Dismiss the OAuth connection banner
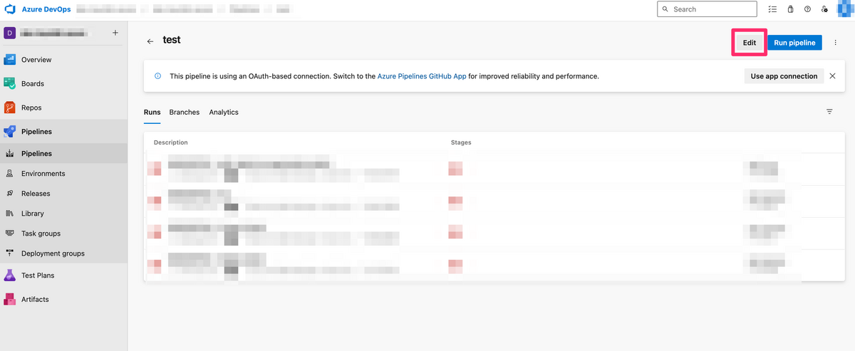This screenshot has width=855, height=351. point(832,76)
